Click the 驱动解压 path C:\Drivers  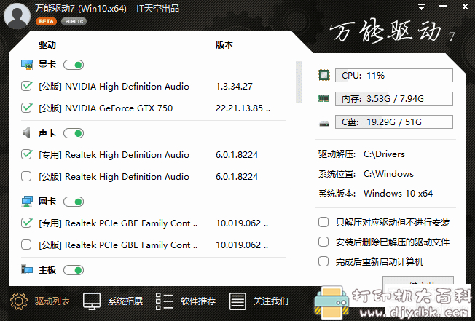click(x=384, y=154)
